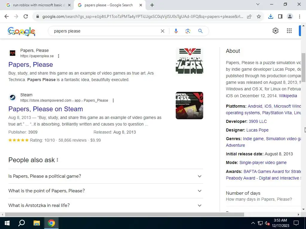Open more options for papersplea.se result
The width and height of the screenshot is (306, 229).
pos(59,56)
